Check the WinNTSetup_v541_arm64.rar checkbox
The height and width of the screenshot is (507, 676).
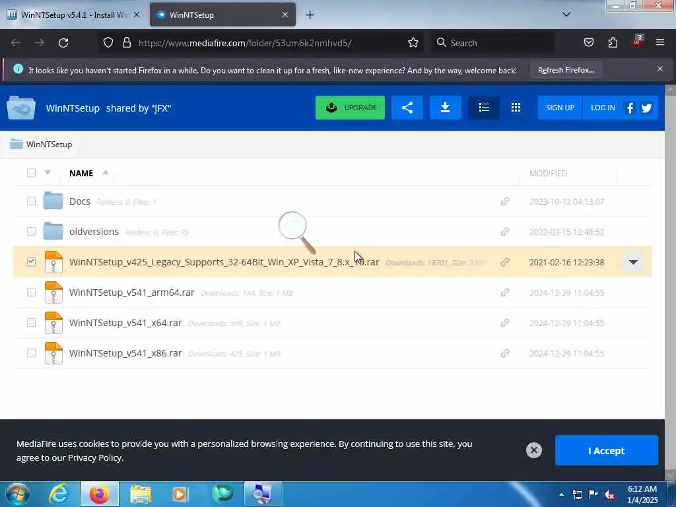coord(31,292)
